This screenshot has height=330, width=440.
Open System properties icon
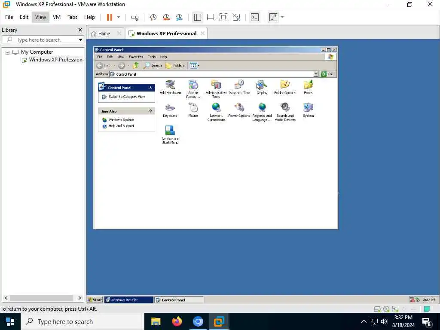click(308, 110)
